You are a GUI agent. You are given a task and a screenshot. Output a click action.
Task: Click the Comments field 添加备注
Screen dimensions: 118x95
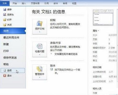[x=113, y=60]
